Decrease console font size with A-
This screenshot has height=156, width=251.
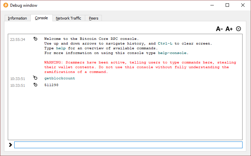click(219, 29)
